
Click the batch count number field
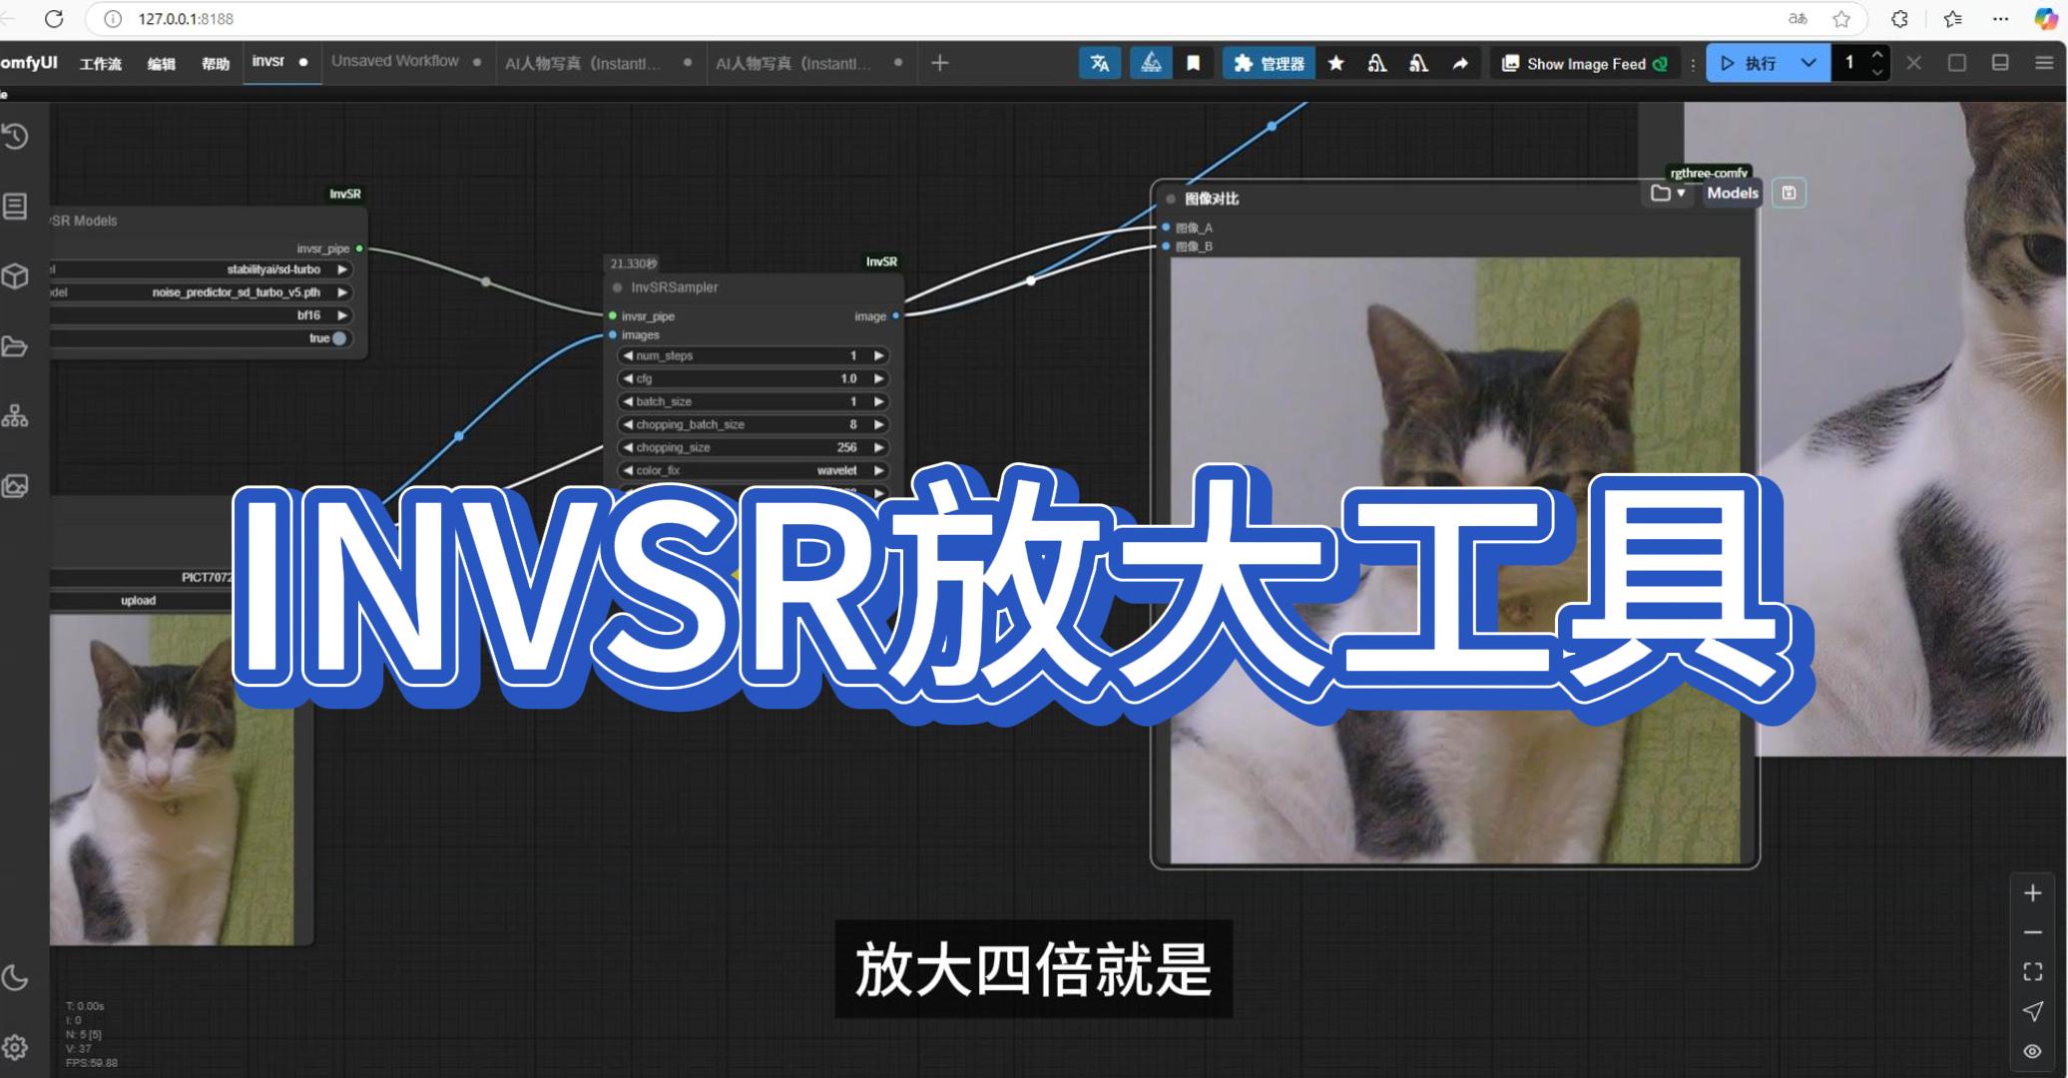pyautogui.click(x=1849, y=63)
